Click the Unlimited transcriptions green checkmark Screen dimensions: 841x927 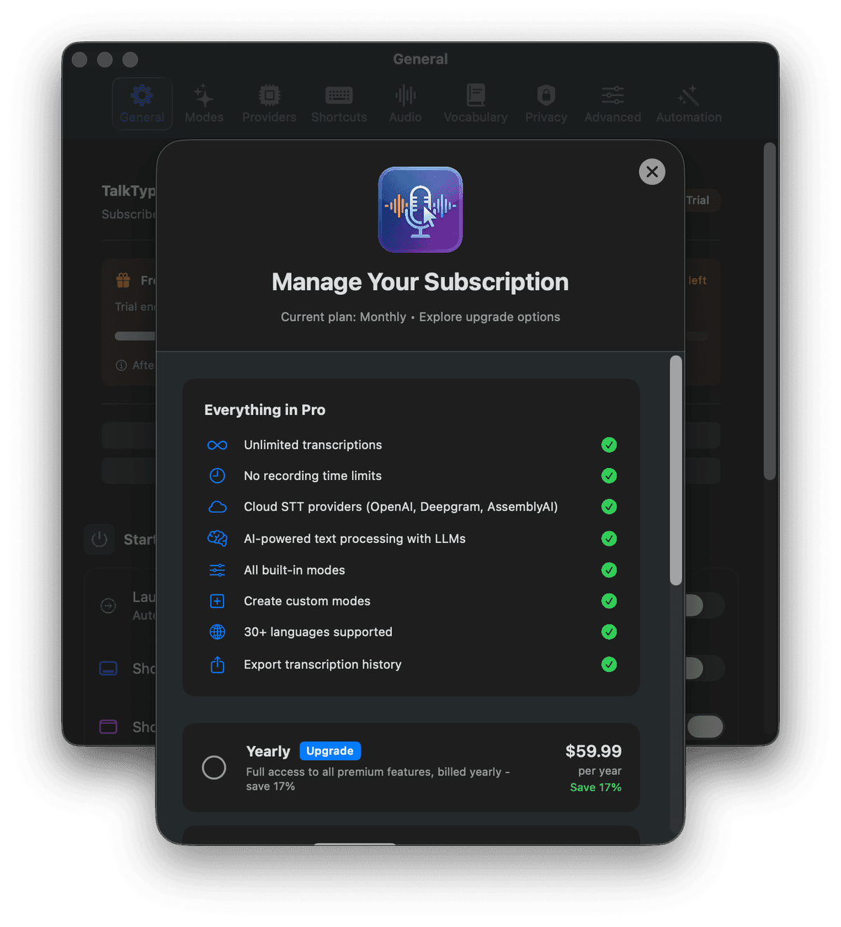point(609,445)
